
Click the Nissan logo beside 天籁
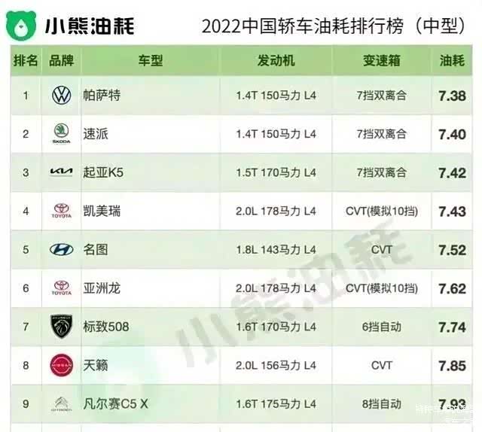click(x=61, y=366)
